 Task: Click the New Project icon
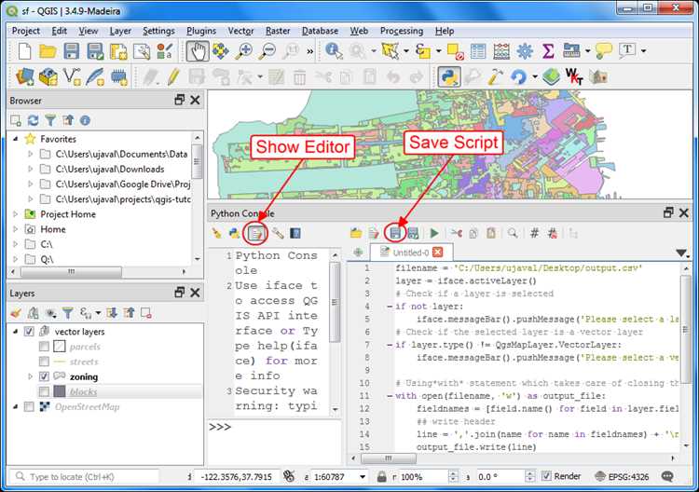[24, 51]
